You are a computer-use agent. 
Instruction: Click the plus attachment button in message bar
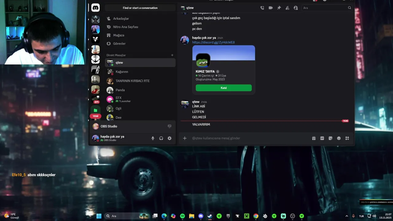click(185, 138)
